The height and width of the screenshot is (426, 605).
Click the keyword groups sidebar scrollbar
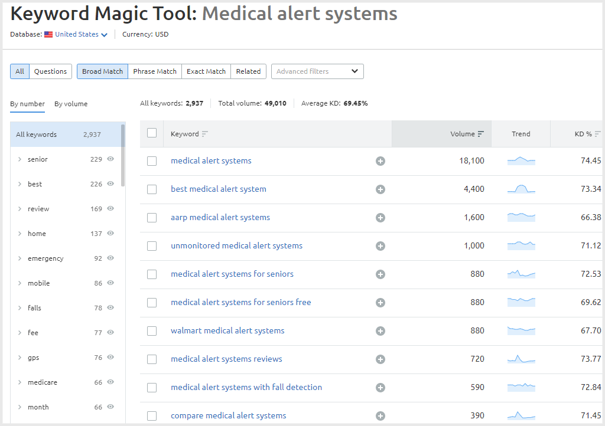coord(123,155)
